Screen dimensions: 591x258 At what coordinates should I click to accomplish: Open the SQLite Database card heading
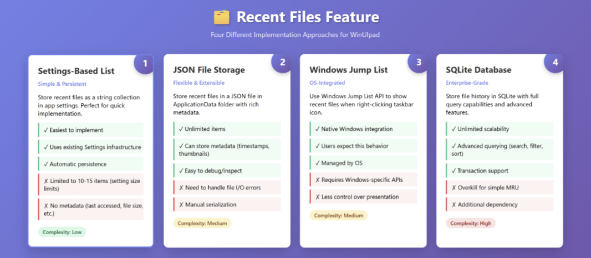point(478,70)
